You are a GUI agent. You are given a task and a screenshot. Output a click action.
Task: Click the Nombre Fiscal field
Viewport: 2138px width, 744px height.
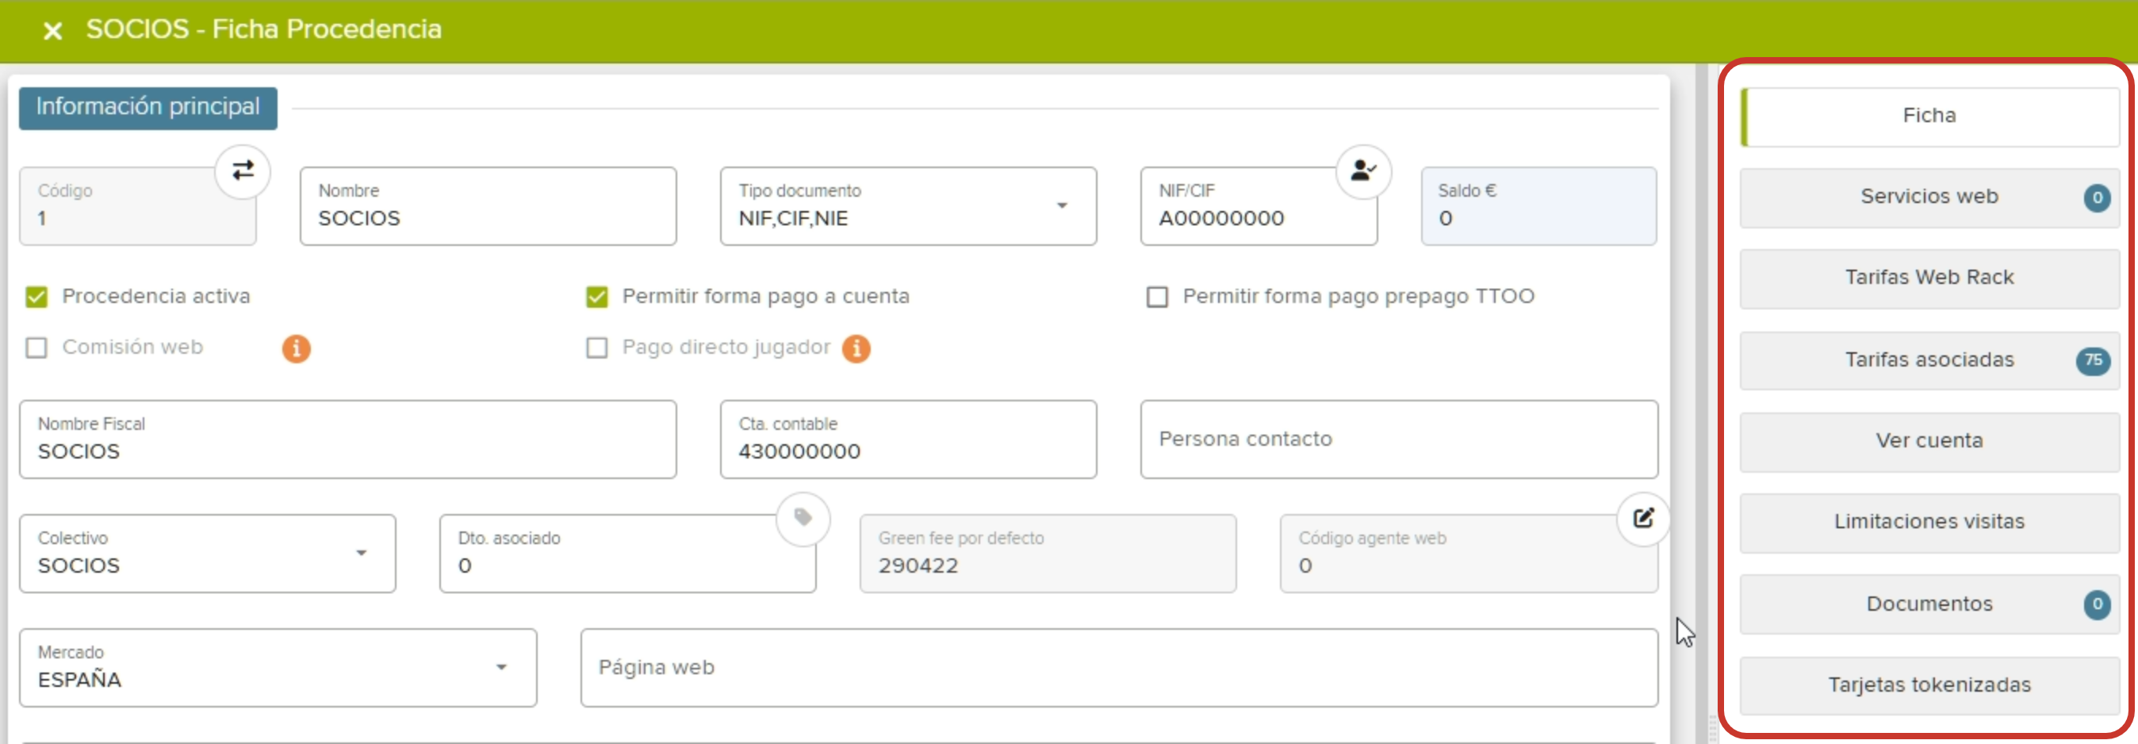348,439
